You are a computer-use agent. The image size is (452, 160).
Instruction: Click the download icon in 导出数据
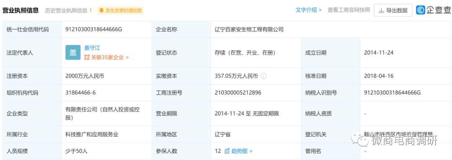(x=381, y=10)
